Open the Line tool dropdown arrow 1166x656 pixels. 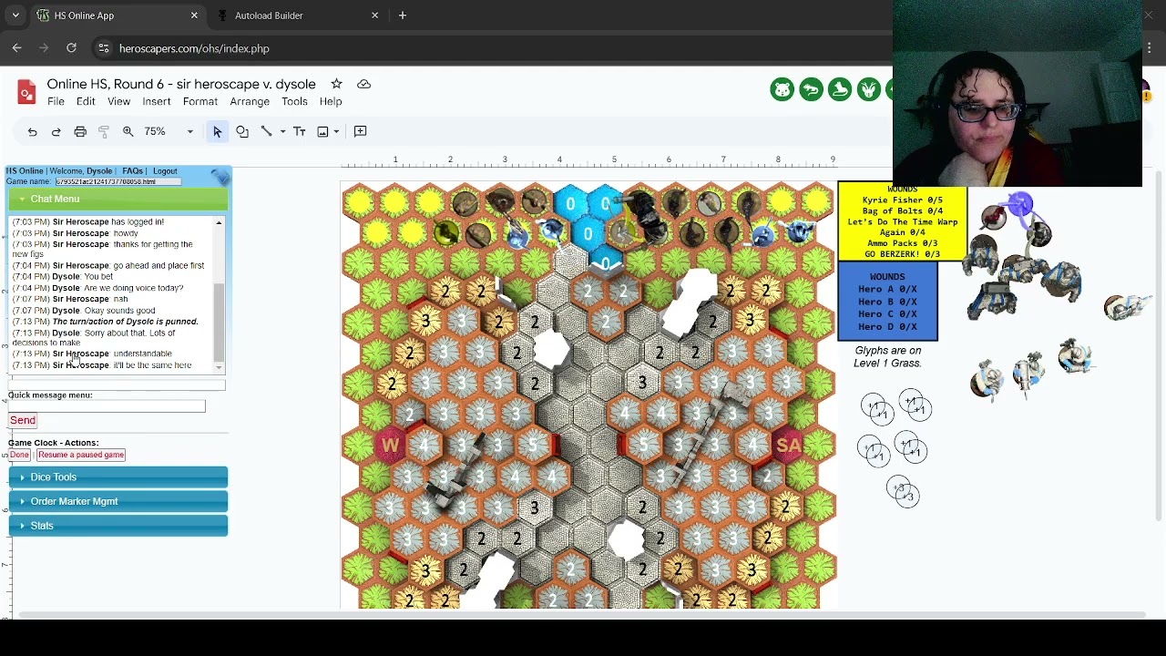coord(282,131)
